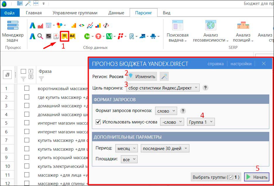Tick checkbox for row 11 'массажер для лица'
This screenshot has height=186, width=274.
pos(27,175)
